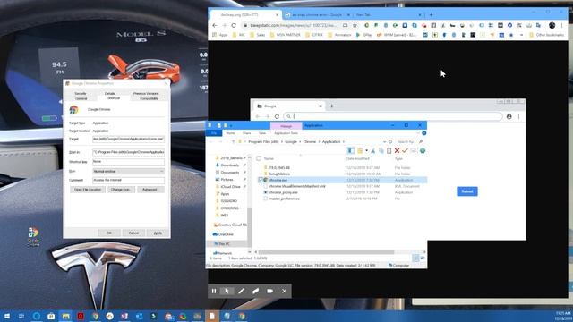Screen dimensions: 573x322
Task: Switch to Previous Versions tab in Properties
Action: coord(146,93)
